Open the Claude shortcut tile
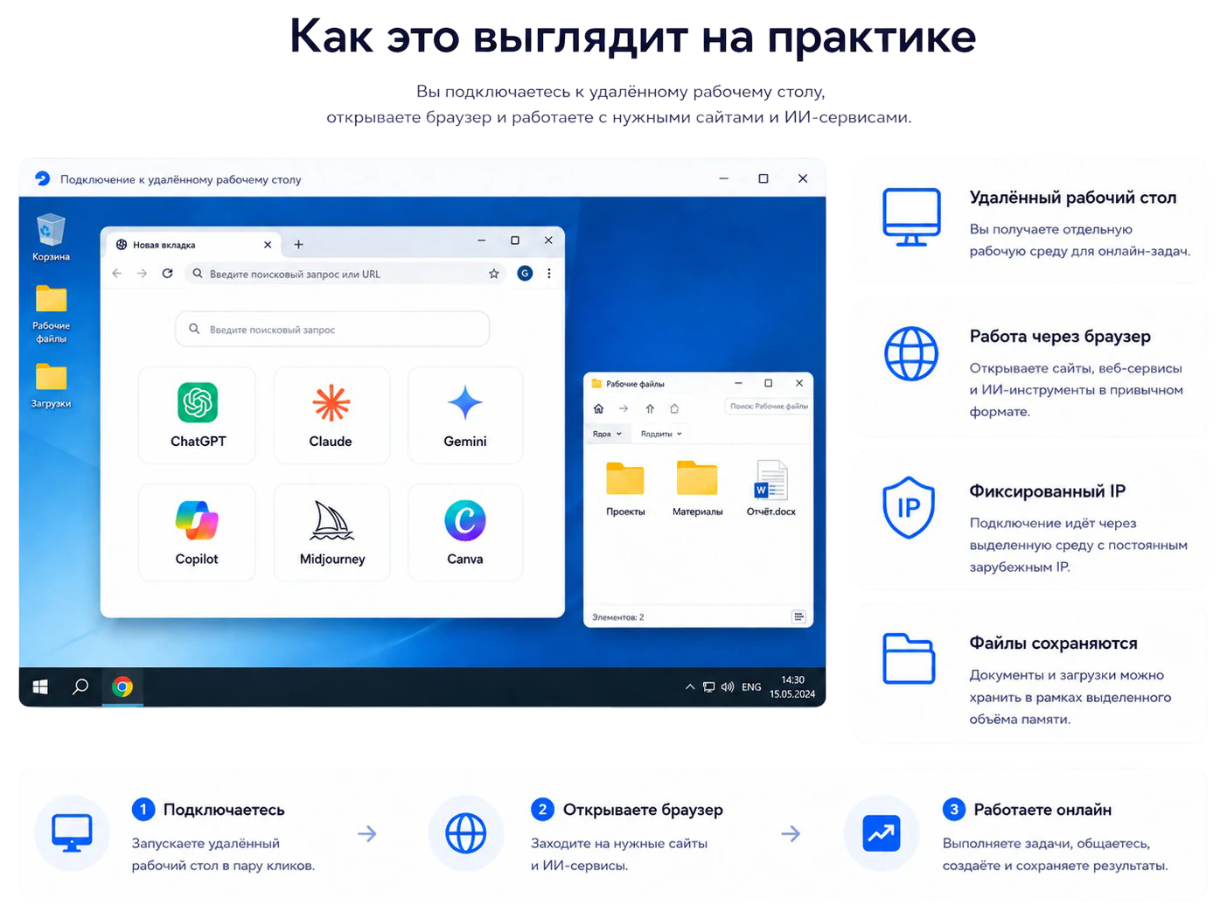The width and height of the screenshot is (1227, 919). pyautogui.click(x=331, y=415)
